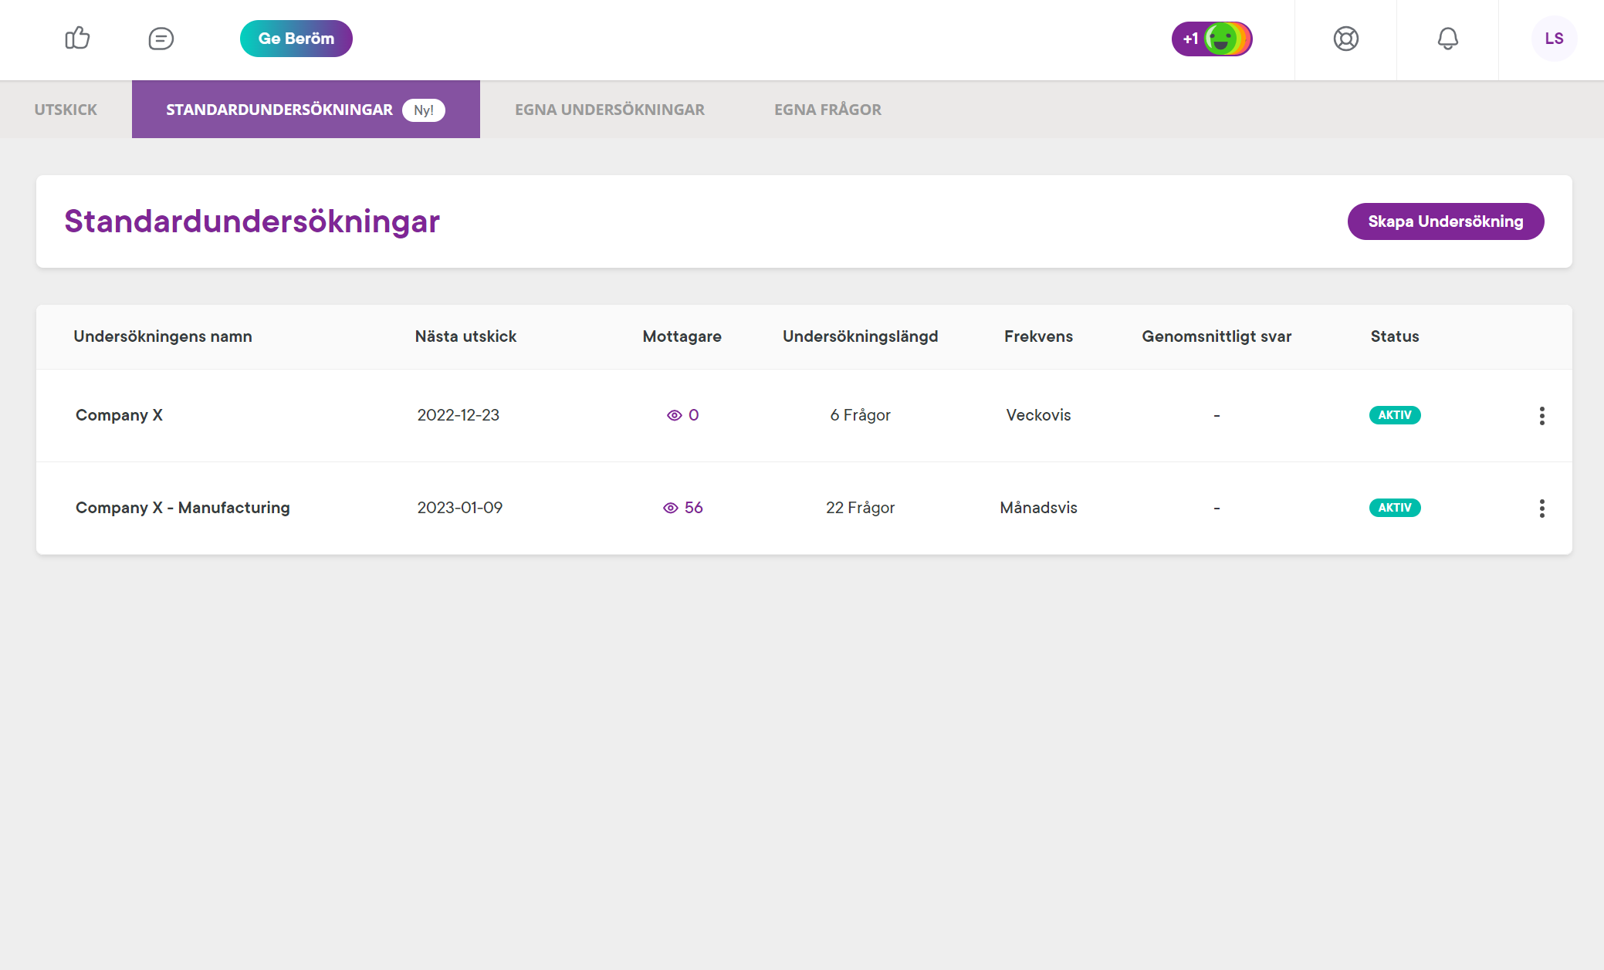Switch to the UTSKICK tab
Image resolution: width=1604 pixels, height=970 pixels.
pos(64,109)
